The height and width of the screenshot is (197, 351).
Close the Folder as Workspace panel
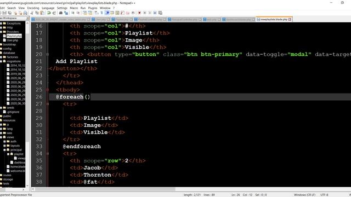click(x=27, y=18)
